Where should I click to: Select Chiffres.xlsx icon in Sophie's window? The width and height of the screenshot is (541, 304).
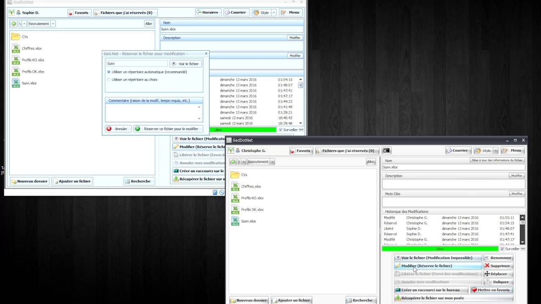pos(16,48)
